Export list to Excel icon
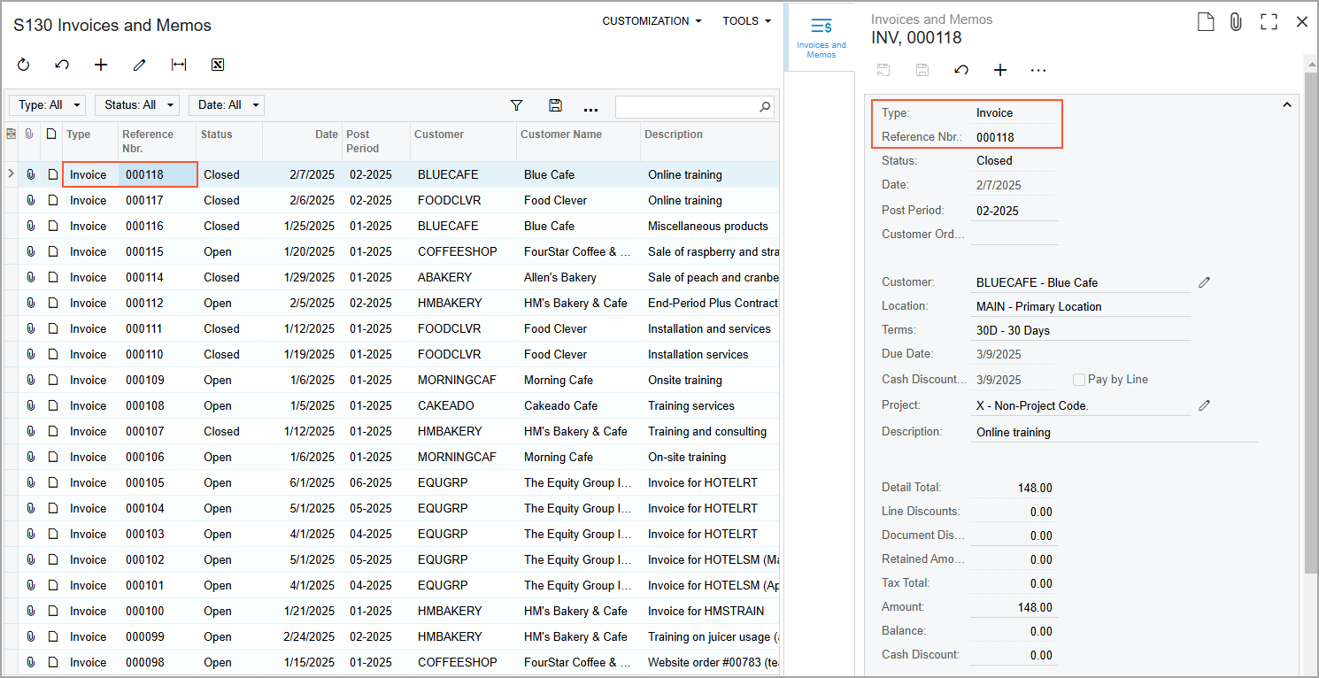The height and width of the screenshot is (678, 1319). pyautogui.click(x=218, y=65)
